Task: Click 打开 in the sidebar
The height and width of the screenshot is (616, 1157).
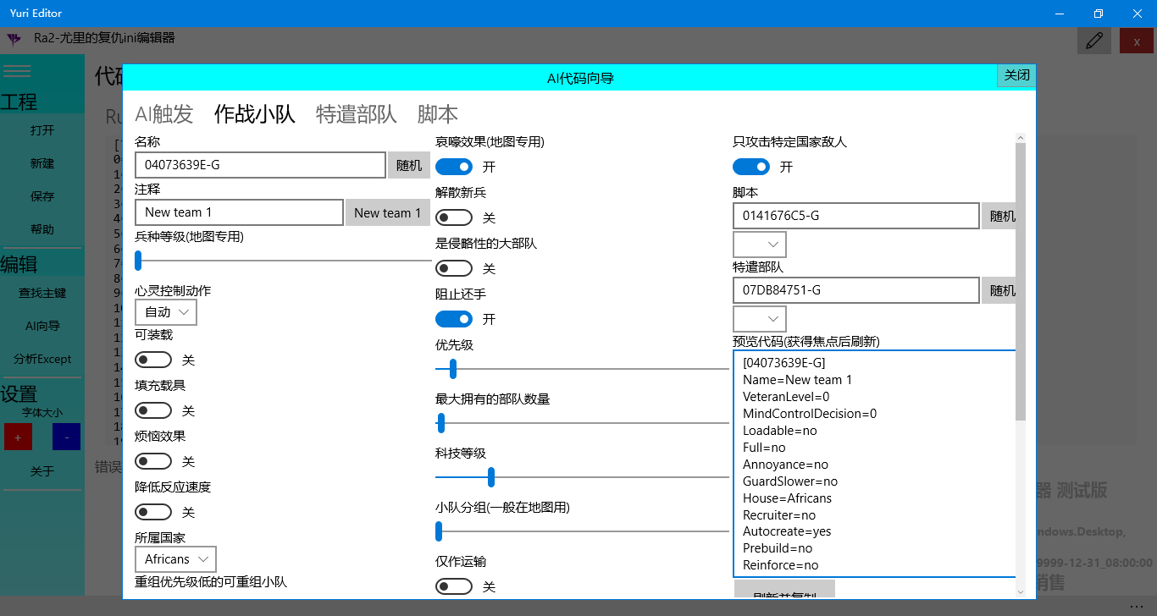Action: click(x=42, y=130)
